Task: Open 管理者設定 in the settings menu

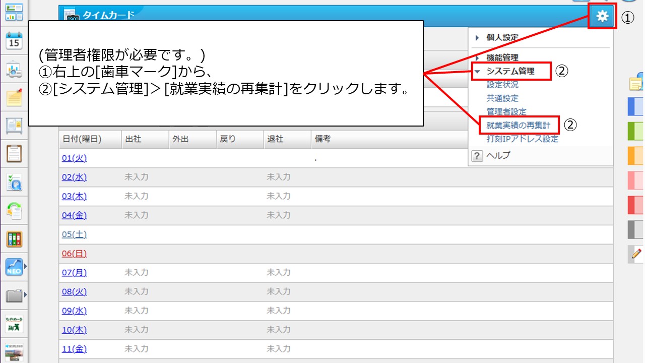Action: [x=506, y=112]
